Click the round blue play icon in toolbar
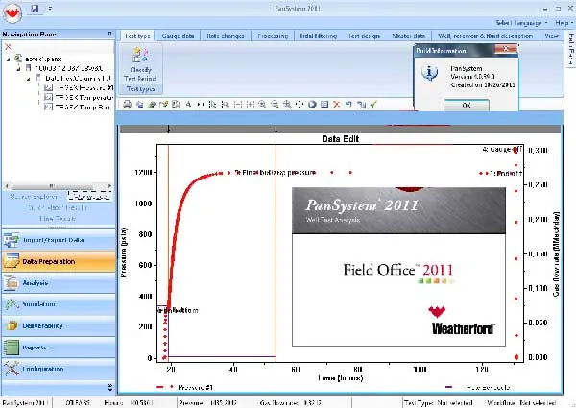The width and height of the screenshot is (576, 408). click(x=312, y=105)
